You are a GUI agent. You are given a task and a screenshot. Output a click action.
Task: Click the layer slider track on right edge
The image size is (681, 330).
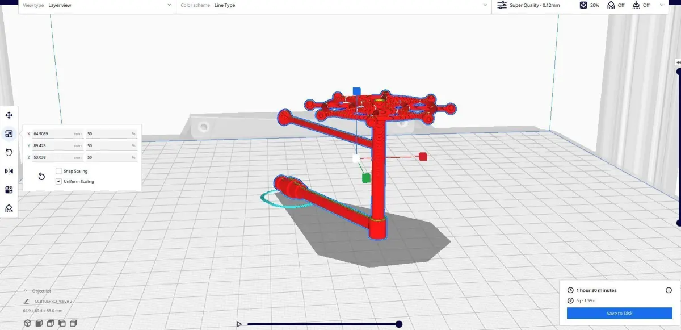pyautogui.click(x=679, y=148)
